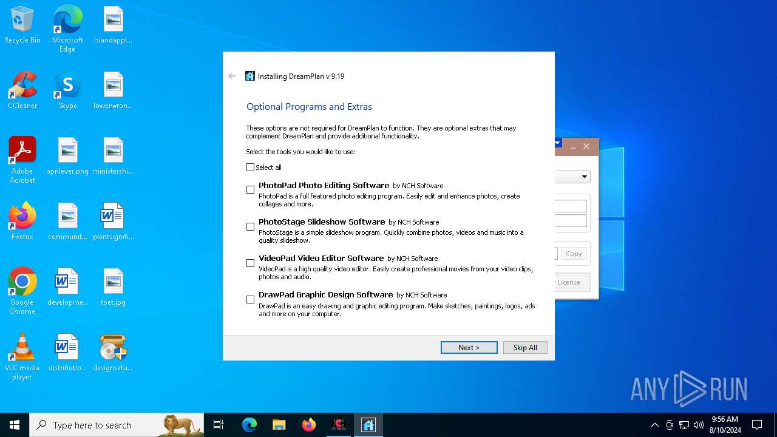777x437 pixels.
Task: Tick DrawPad Graphic Design Software checkbox
Action: coord(250,299)
